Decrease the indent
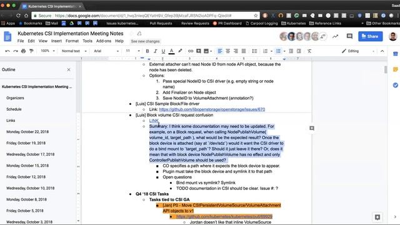Image resolution: width=400 pixels, height=225 pixels. pyautogui.click(x=291, y=51)
